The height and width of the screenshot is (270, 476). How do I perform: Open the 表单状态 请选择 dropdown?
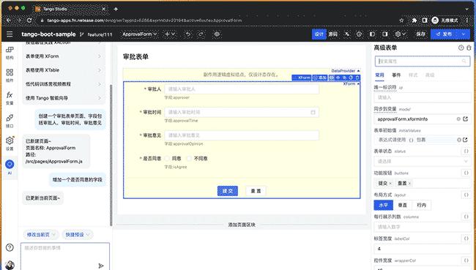point(423,162)
